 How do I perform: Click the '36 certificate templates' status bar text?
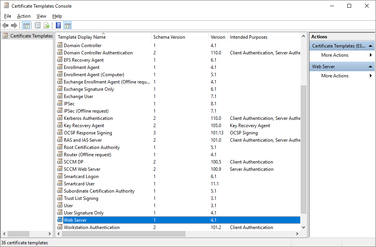pyautogui.click(x=24, y=243)
